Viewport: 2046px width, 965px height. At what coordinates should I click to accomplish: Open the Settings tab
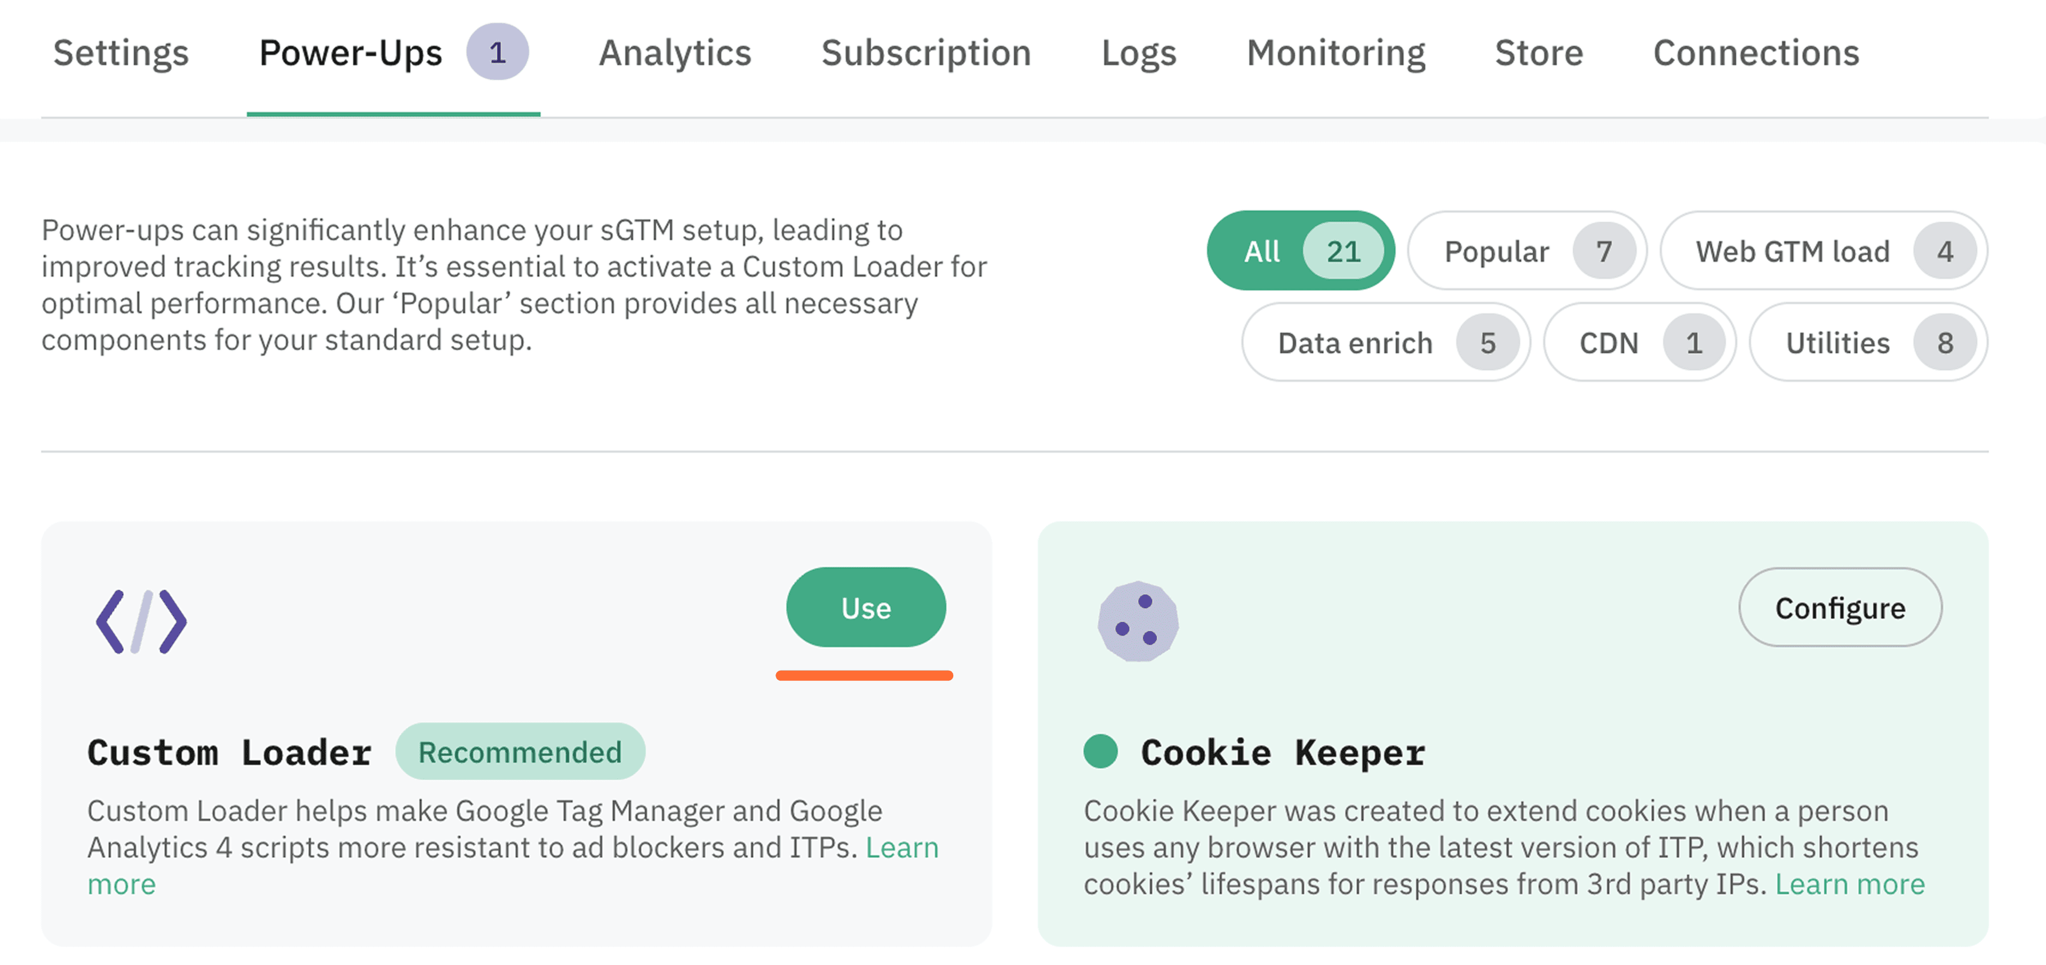click(x=121, y=53)
